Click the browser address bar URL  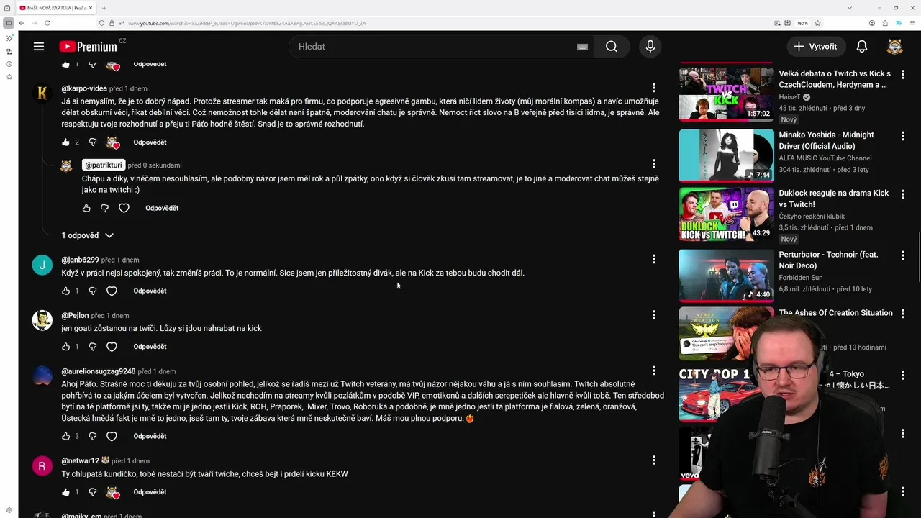247,23
